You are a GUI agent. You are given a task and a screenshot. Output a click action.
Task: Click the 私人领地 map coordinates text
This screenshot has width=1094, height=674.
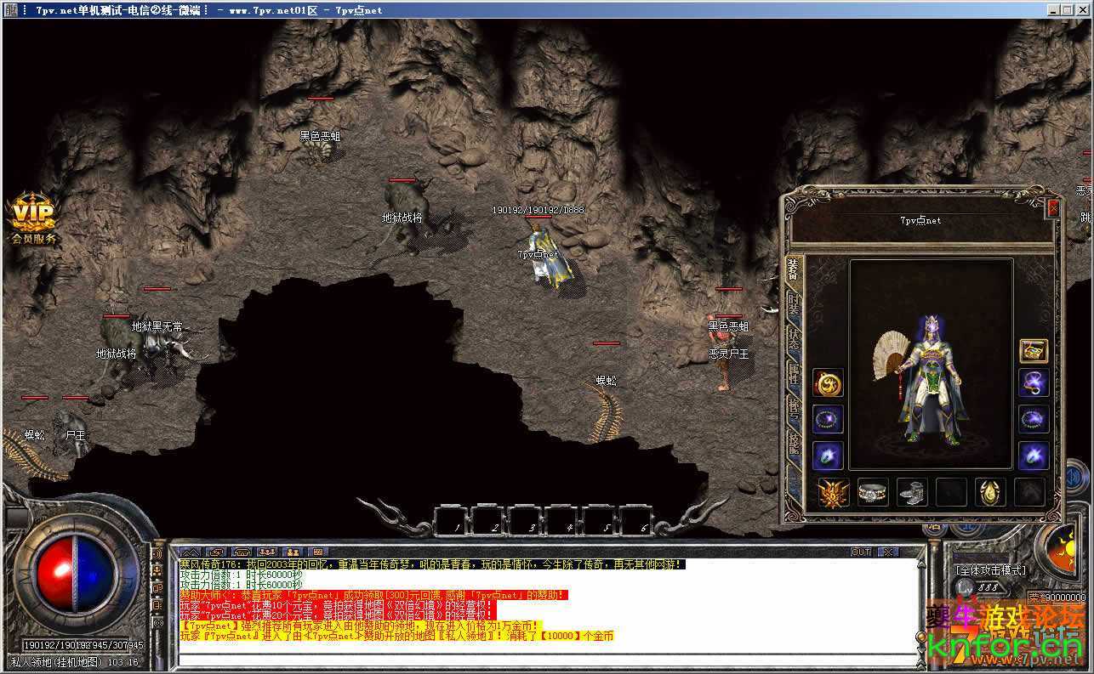point(74,662)
